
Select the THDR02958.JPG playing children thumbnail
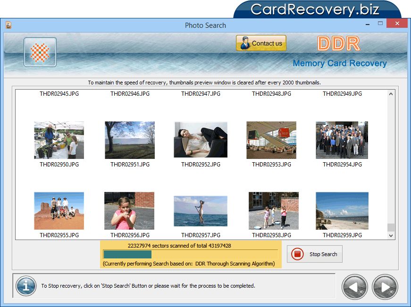274,211
